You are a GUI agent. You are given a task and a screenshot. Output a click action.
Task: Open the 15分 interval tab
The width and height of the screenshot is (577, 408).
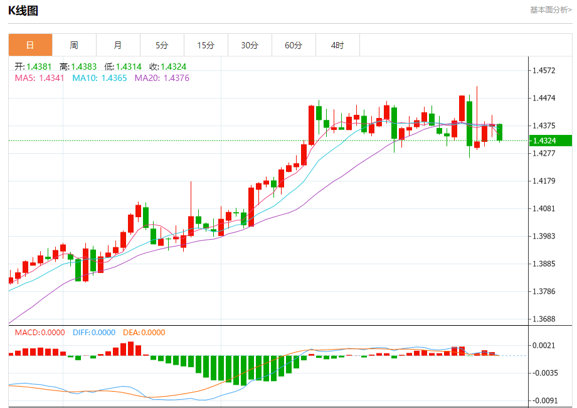tap(206, 45)
